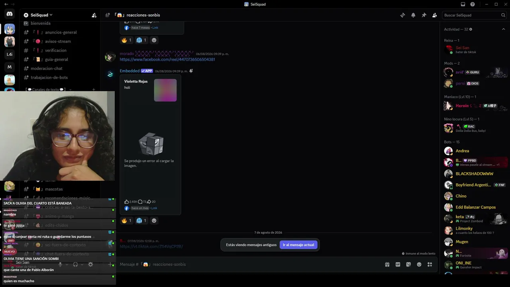Image resolution: width=510 pixels, height=287 pixels.
Task: Invite people to SeiSquad
Action: pyautogui.click(x=94, y=15)
